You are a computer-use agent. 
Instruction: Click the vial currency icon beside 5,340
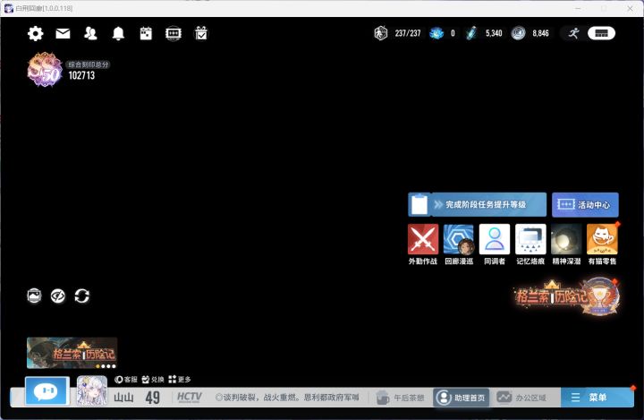pos(471,33)
